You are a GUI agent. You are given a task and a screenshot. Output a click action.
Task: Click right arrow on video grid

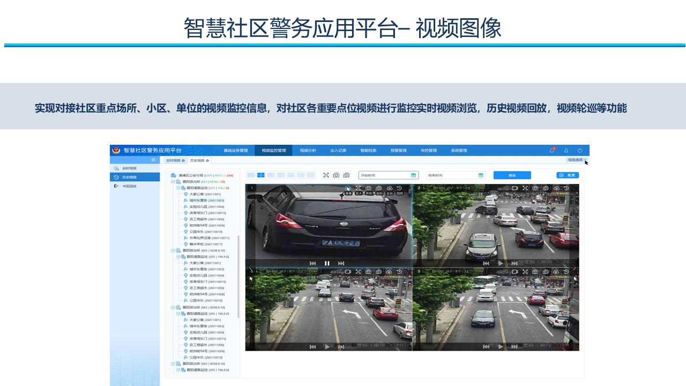[575, 268]
